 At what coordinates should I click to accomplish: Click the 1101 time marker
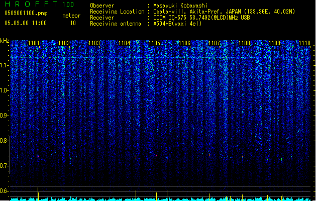point(34,43)
